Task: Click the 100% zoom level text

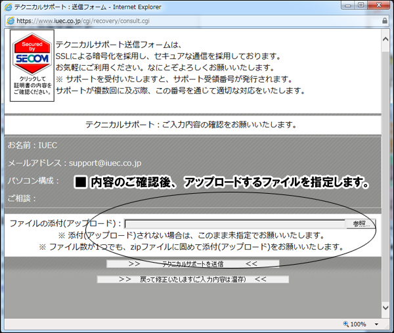Action: tap(358, 324)
